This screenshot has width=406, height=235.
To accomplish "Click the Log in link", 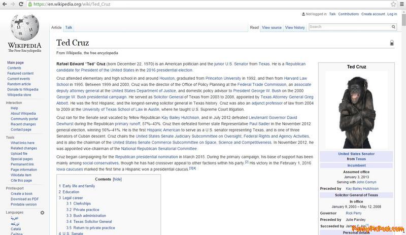I will (392, 14).
